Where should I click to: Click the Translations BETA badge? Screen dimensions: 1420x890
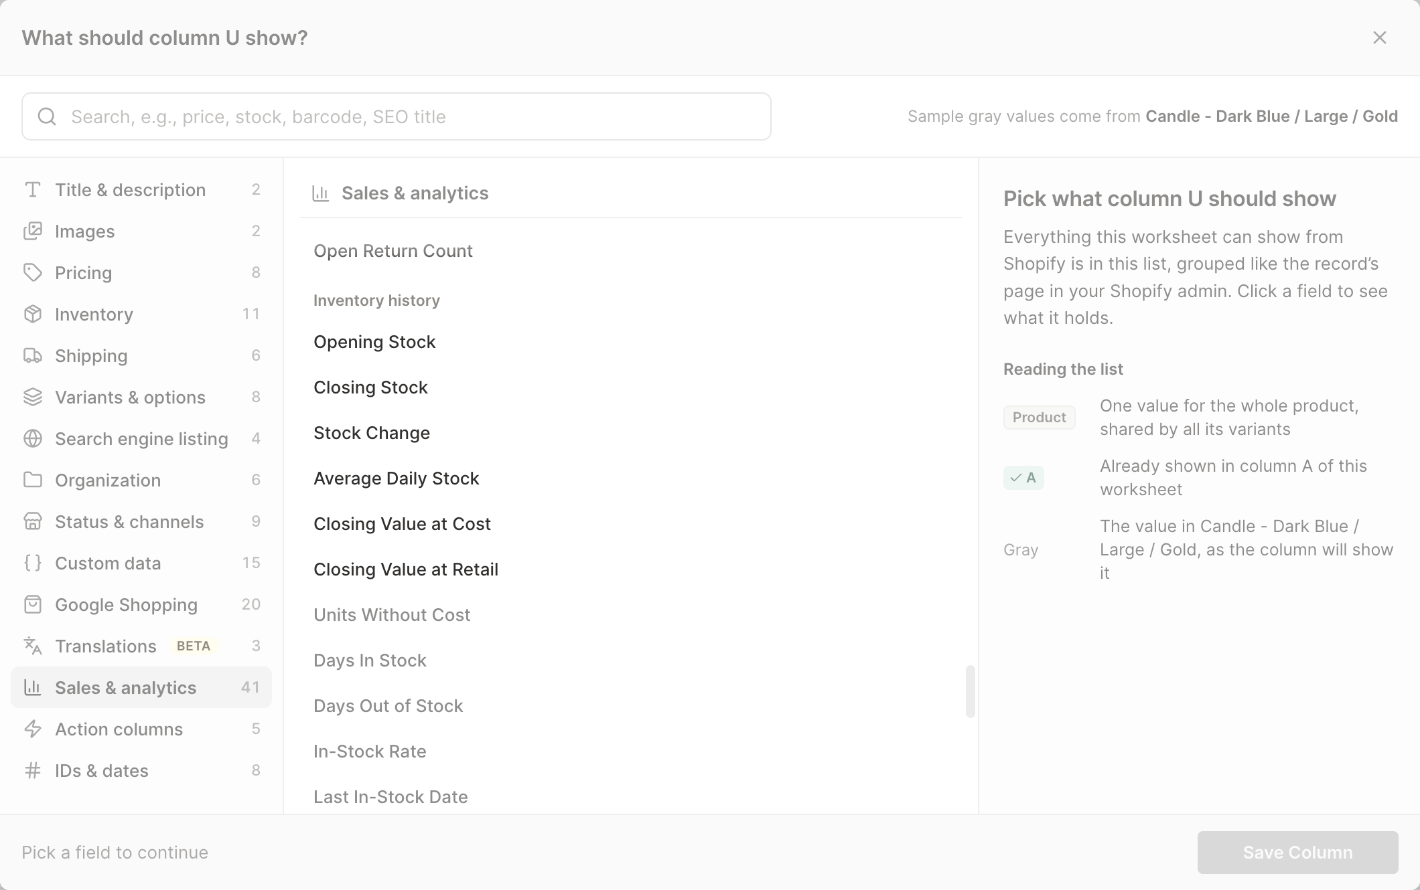tap(194, 646)
